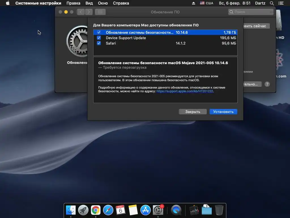The width and height of the screenshot is (290, 218).
Task: Select the Safari update row
Action: tap(165, 43)
